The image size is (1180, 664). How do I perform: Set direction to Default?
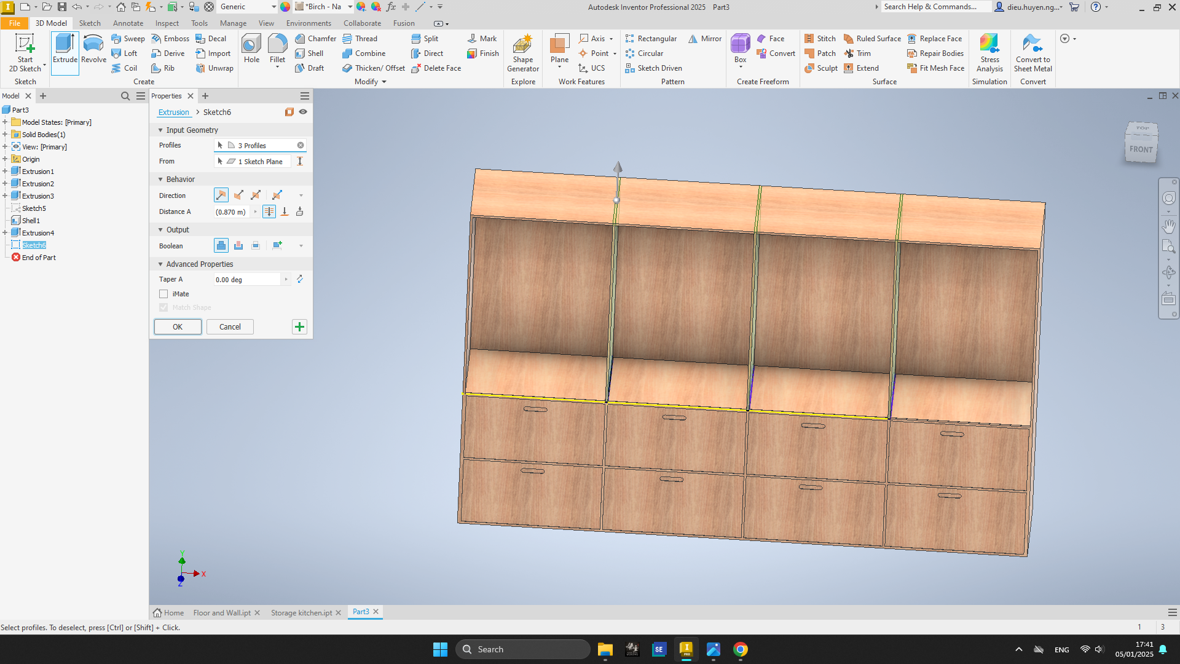pyautogui.click(x=221, y=195)
